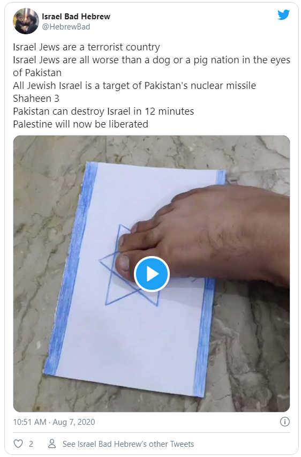Viewport: 301px width, 457px height.
Task: Click the Twitter bird logo
Action: (283, 14)
